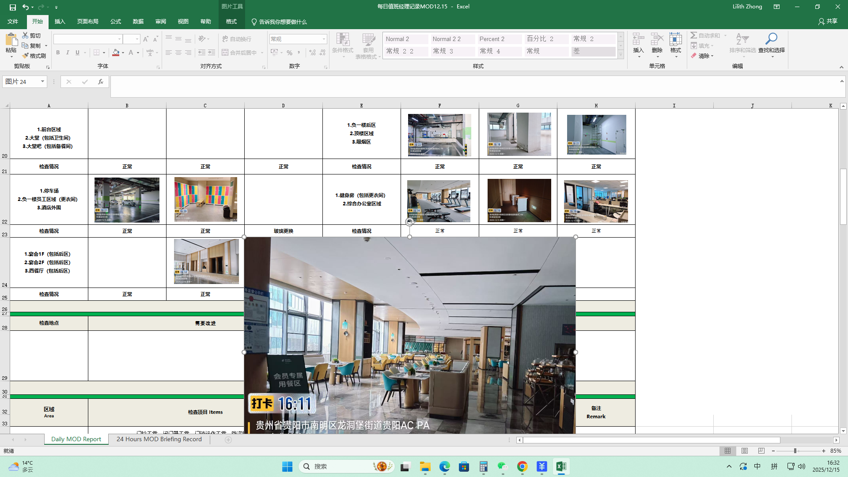Viewport: 848px width, 477px height.
Task: Expand the Name Box dropdown
Action: tap(42, 82)
